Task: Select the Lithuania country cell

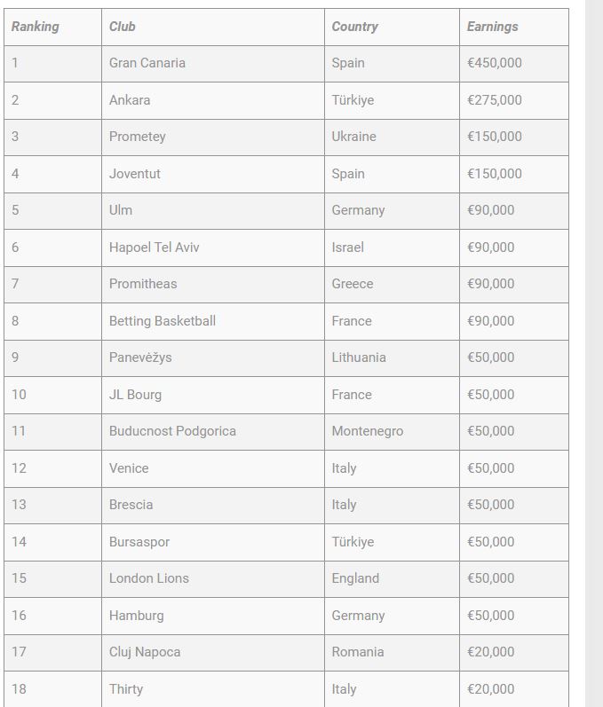Action: coord(359,357)
